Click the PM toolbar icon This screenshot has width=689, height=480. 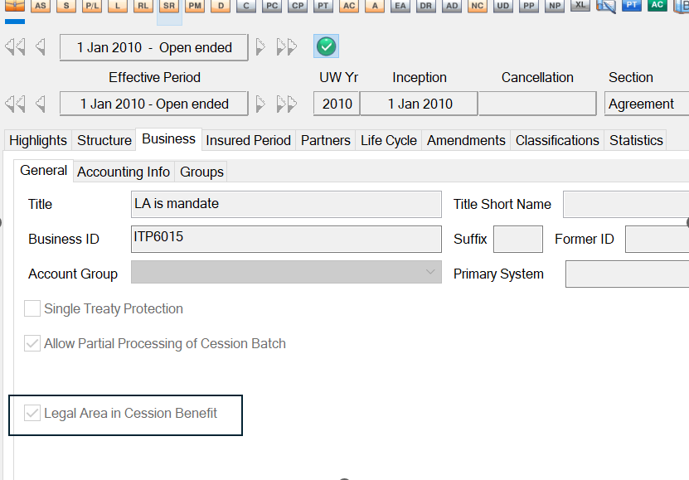195,6
